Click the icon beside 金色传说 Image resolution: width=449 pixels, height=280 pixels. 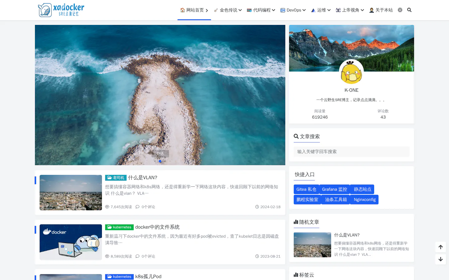click(216, 10)
